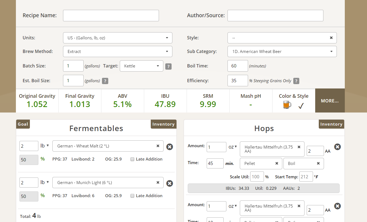
Task: Click the Author/Source field
Action: pos(275,16)
